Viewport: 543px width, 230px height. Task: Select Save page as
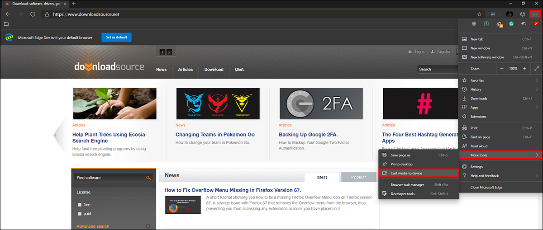419,155
